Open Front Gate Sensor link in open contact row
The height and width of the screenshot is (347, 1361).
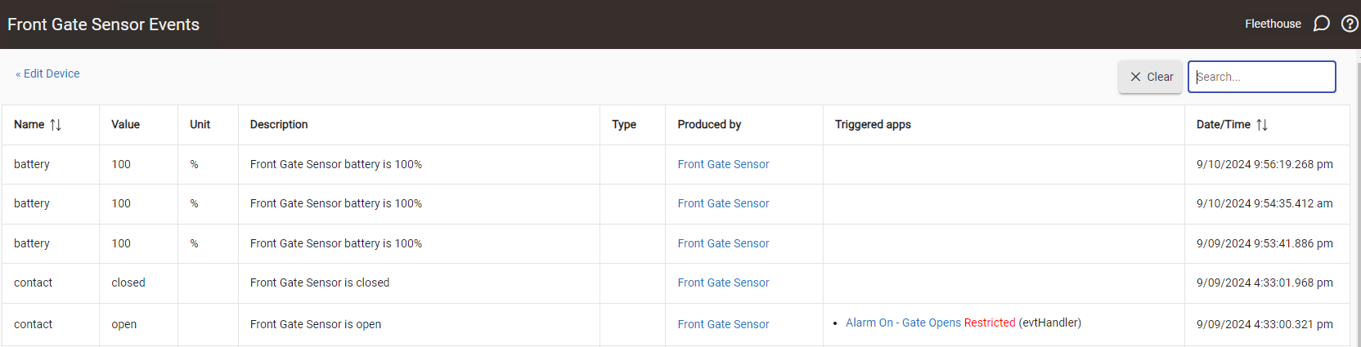pyautogui.click(x=723, y=324)
